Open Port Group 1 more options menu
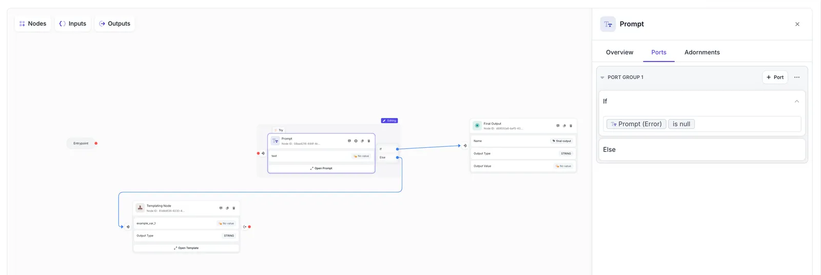 point(797,77)
